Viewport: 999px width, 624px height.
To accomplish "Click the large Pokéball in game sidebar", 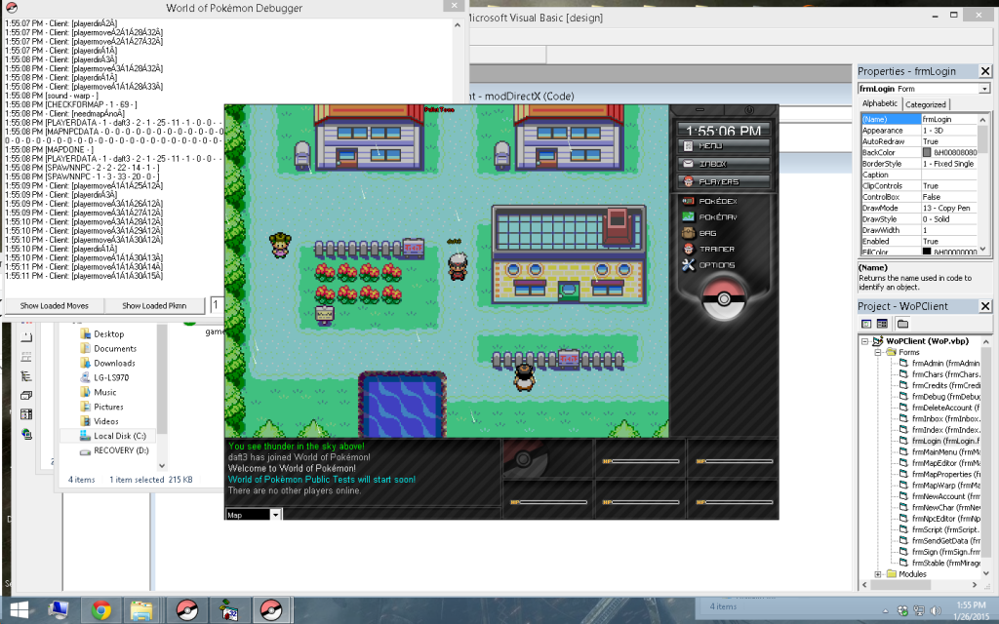I will pyautogui.click(x=723, y=299).
